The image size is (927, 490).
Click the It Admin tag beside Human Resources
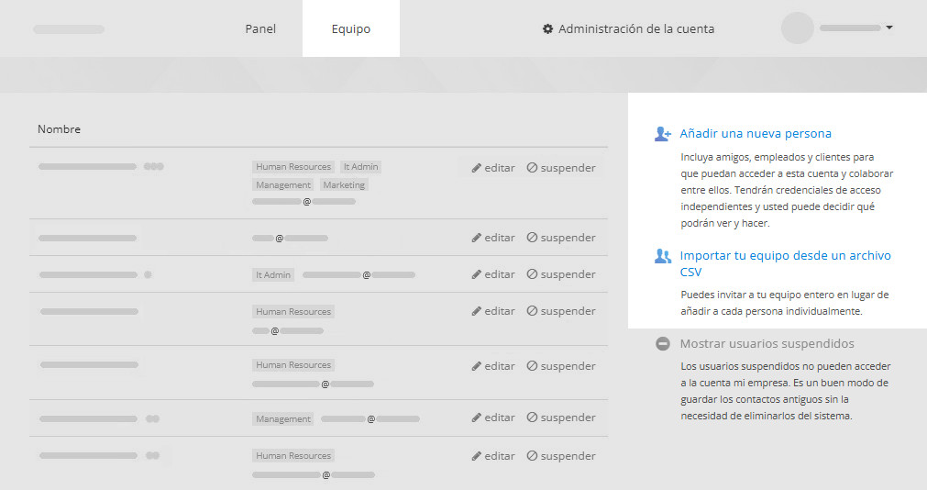point(360,167)
